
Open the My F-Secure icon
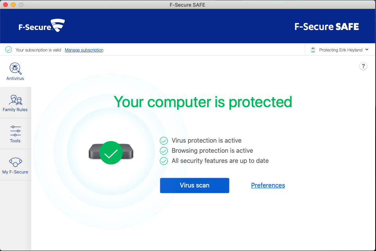[15, 162]
